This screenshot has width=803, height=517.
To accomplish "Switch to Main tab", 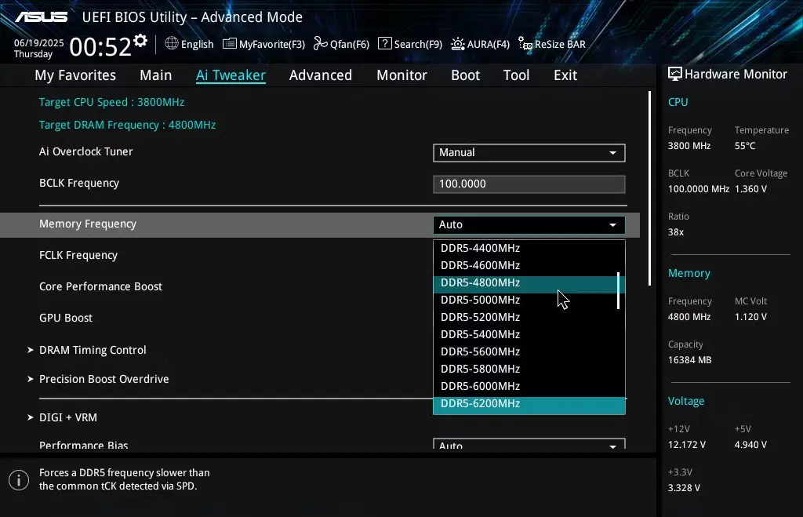I will (156, 75).
